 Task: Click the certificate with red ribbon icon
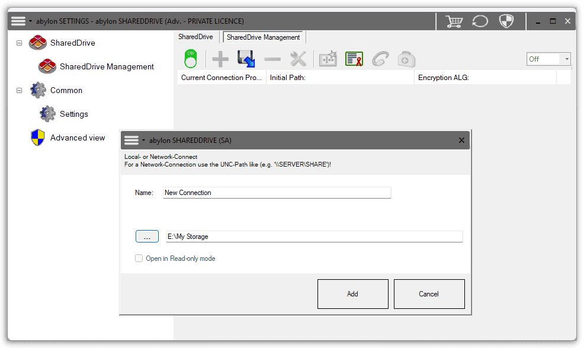[x=354, y=59]
